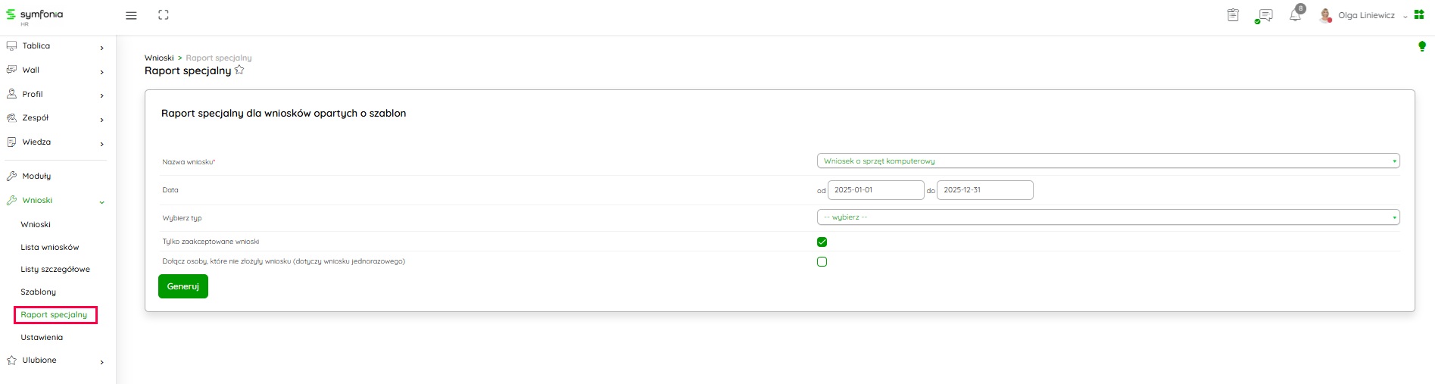Mark Raport specjalny as favorite star
This screenshot has height=384, width=1435.
(x=239, y=70)
